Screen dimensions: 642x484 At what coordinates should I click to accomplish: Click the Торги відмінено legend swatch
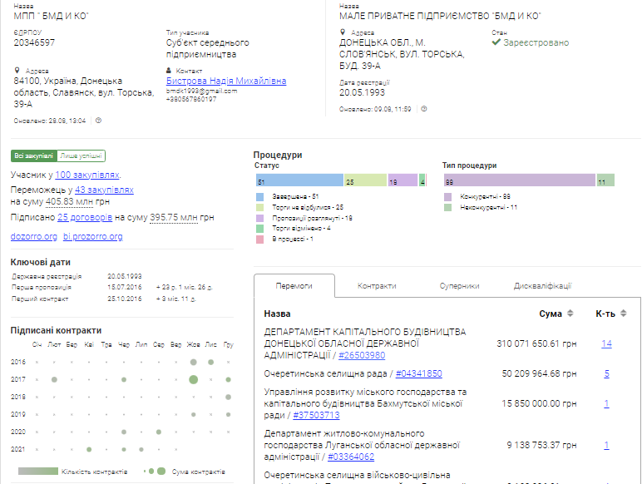(x=260, y=229)
